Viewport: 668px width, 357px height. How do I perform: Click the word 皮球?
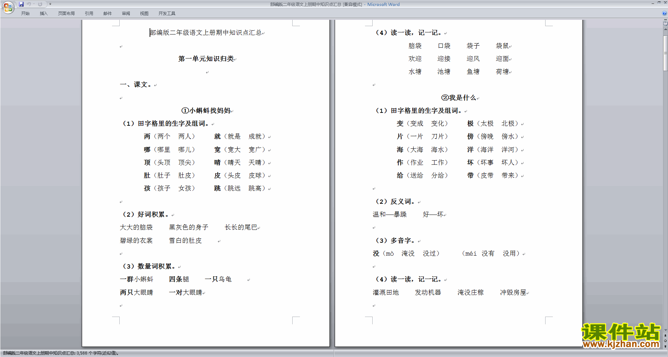pos(255,176)
